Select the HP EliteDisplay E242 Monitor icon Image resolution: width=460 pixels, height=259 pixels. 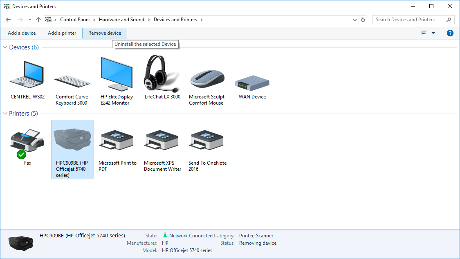(117, 74)
